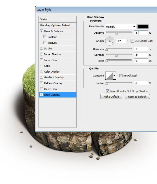Select the Outer Glow style label
This screenshot has width=157, height=184.
(x=51, y=89)
